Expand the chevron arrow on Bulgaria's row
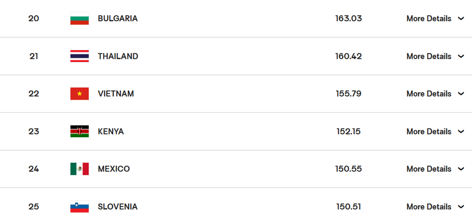This screenshot has width=472, height=215. point(461,19)
